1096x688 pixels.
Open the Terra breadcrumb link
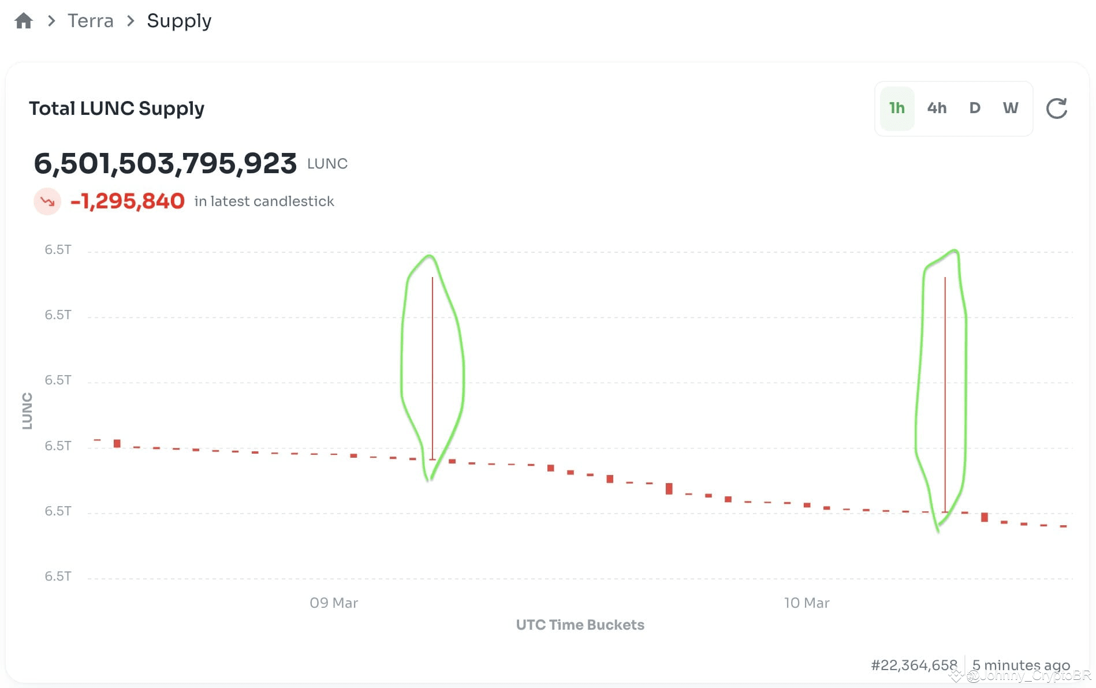coord(90,20)
